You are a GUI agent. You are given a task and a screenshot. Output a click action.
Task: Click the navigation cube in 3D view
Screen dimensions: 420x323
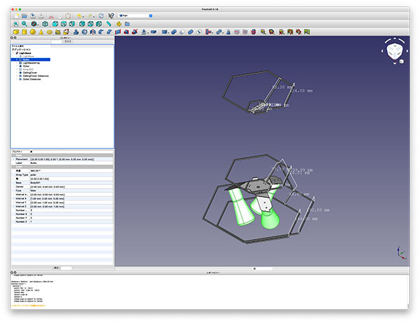pos(395,50)
